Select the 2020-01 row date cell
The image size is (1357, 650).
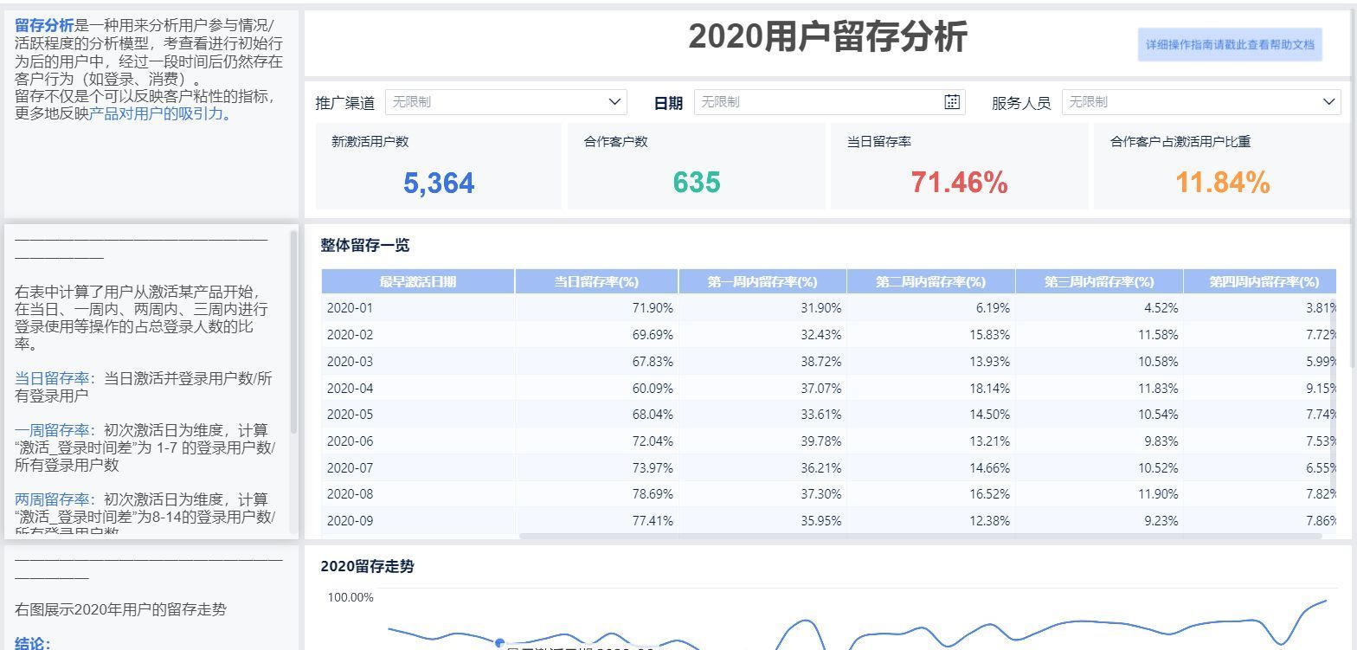418,307
